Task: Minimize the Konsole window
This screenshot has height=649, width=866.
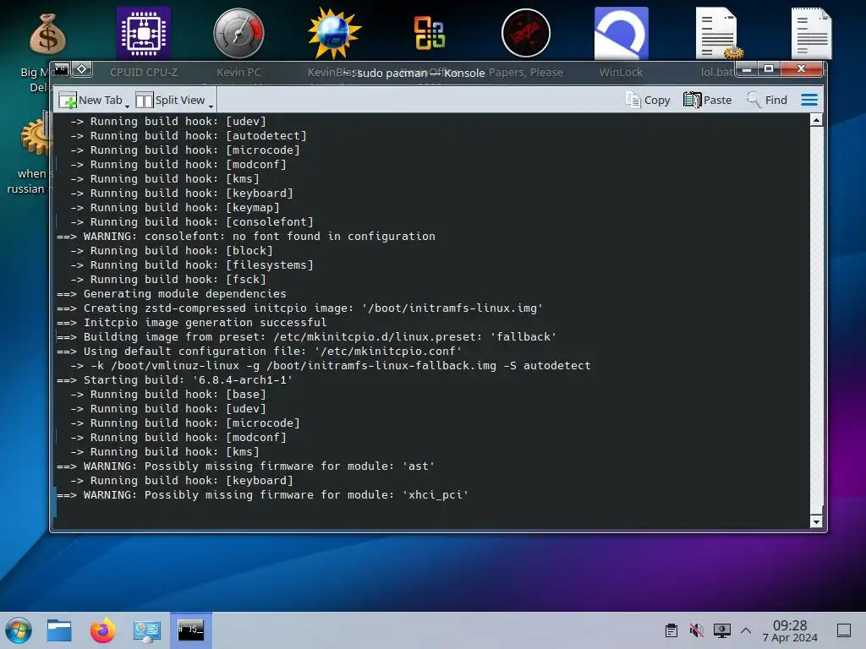Action: (747, 69)
